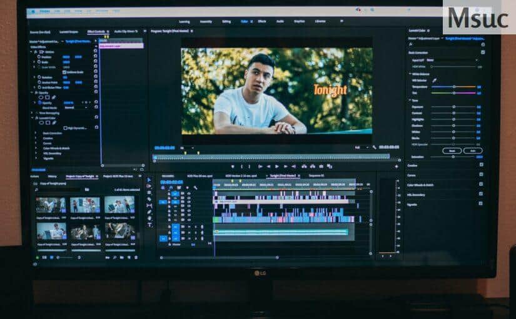Image resolution: width=516 pixels, height=319 pixels.
Task: Open Program monitor settings wrench
Action: pyautogui.click(x=374, y=148)
